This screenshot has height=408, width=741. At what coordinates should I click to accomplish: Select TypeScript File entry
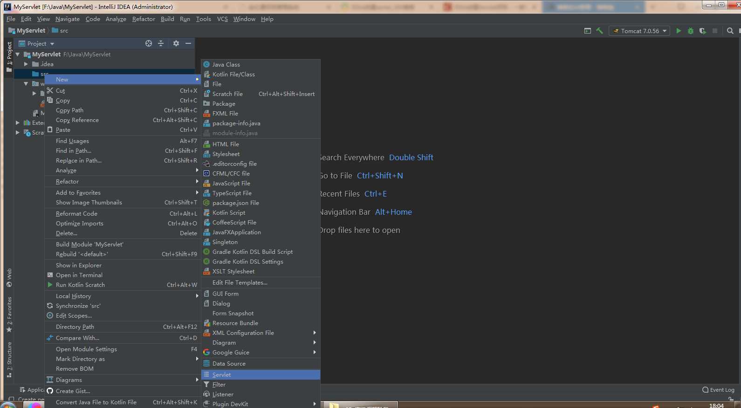261,193
